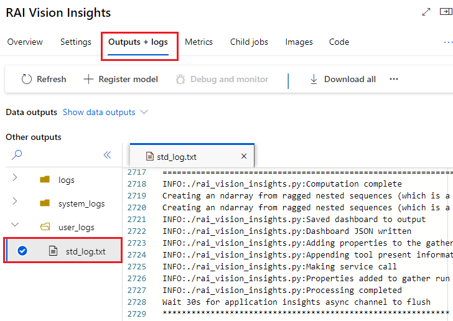Collapse the user_logs folder chevron
453x321 pixels.
click(15, 225)
